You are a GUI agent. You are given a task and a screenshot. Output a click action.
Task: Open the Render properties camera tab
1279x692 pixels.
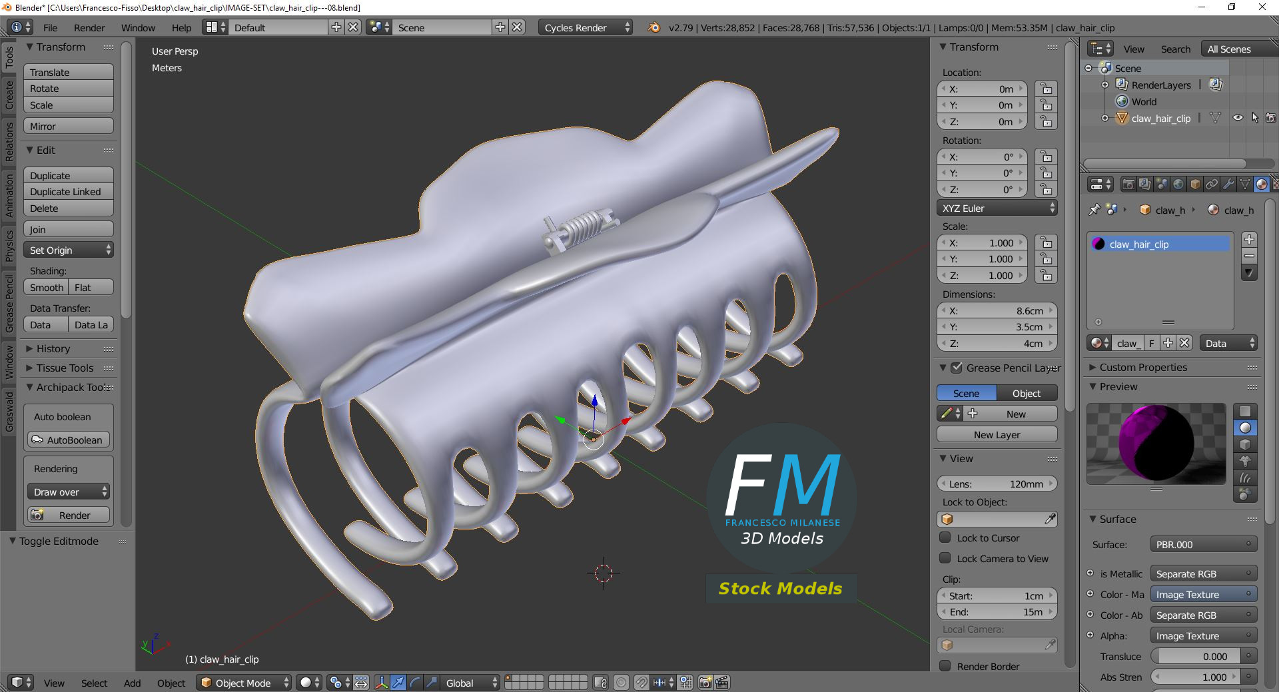pos(1128,184)
